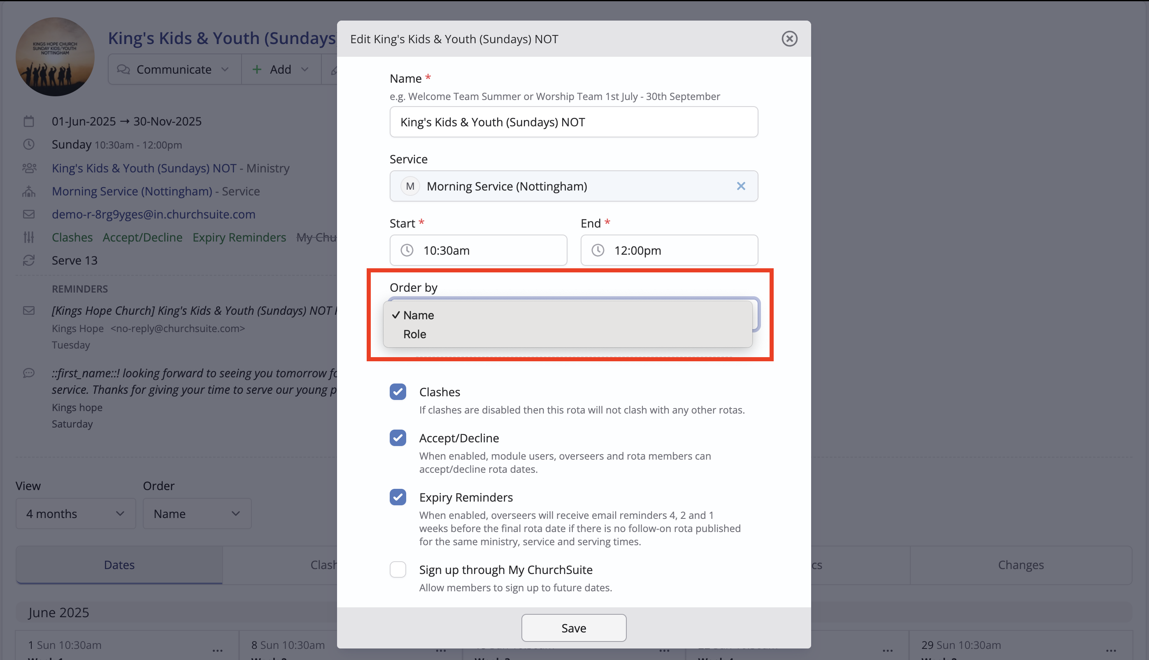Click the King's Kids & Youth page title
Screen dimensions: 1149x660
tap(222, 38)
